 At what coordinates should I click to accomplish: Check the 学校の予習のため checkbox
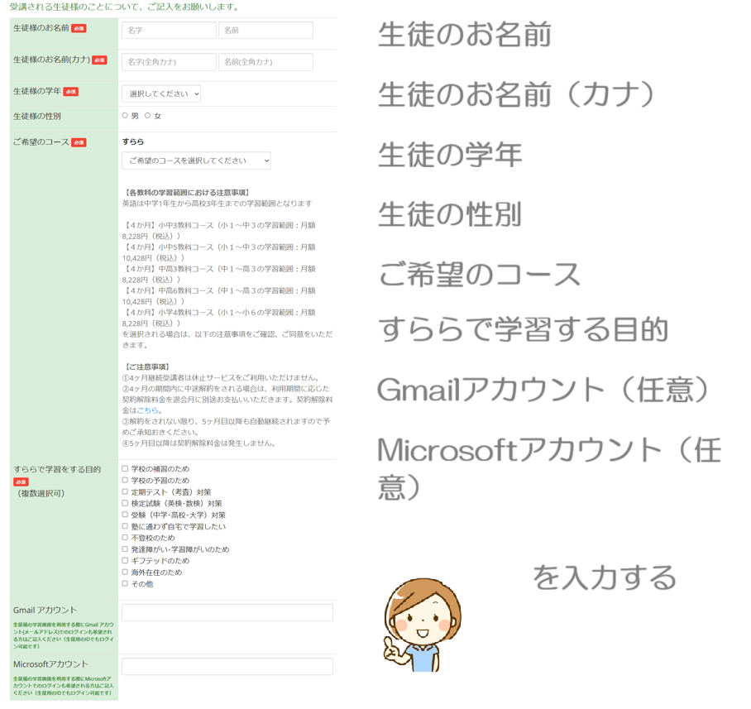click(126, 481)
